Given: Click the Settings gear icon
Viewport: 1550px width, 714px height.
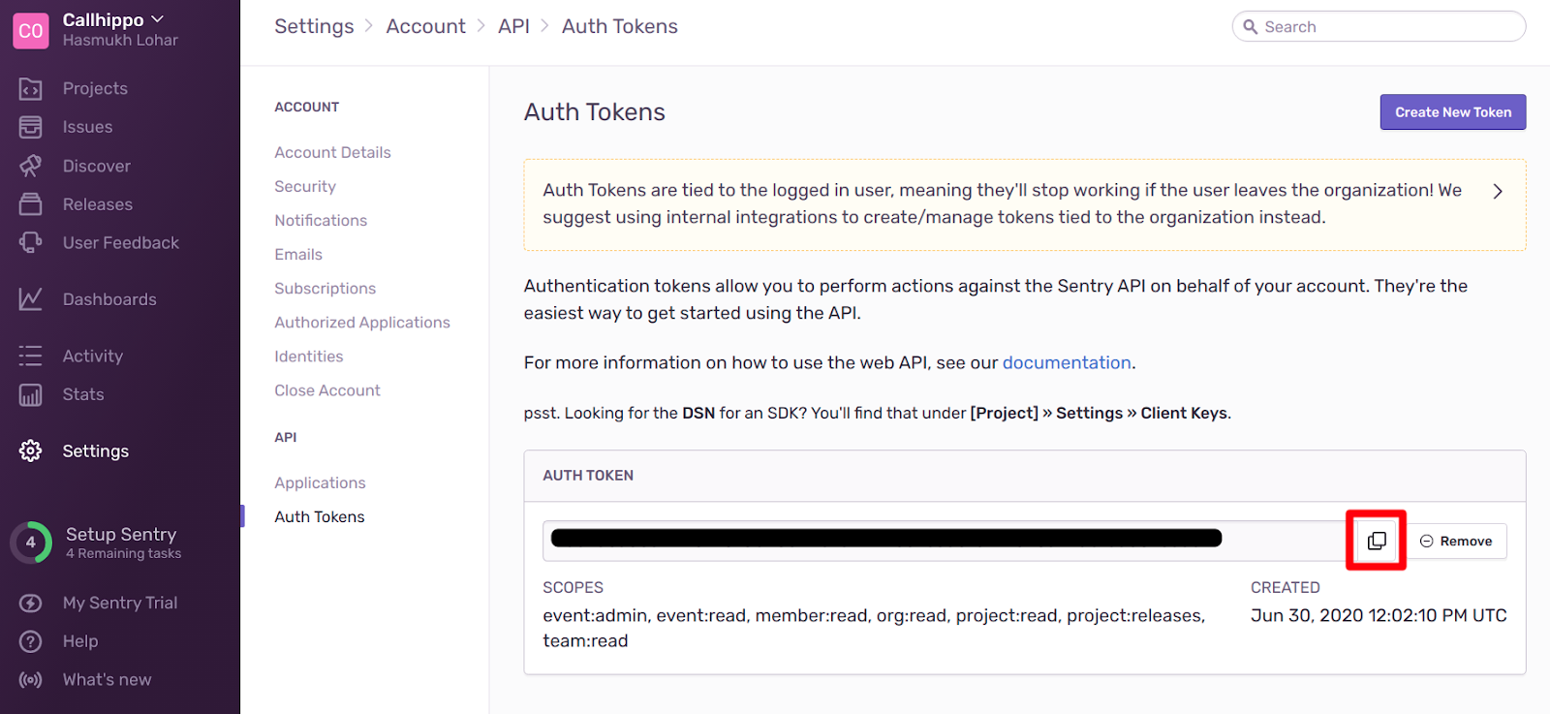Looking at the screenshot, I should [30, 450].
